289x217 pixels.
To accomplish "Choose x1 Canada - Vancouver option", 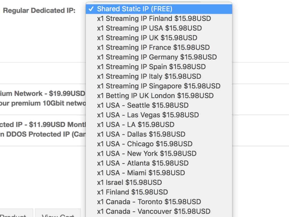I will (159, 211).
